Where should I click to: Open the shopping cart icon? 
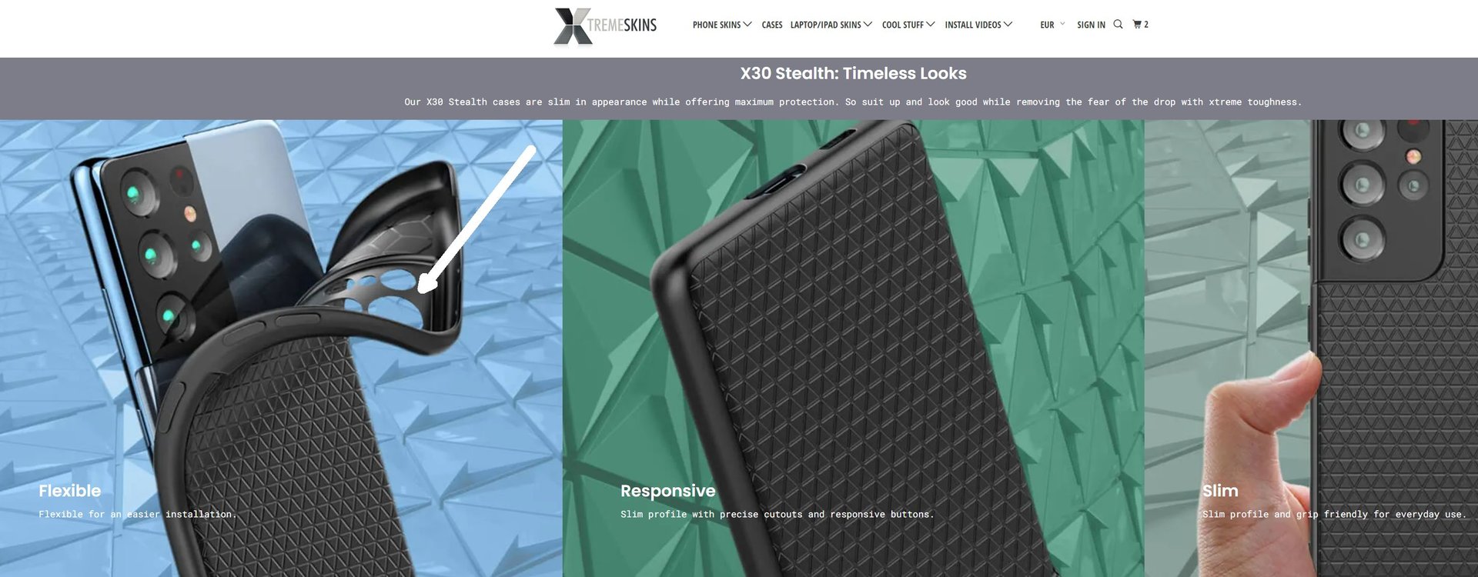[1137, 25]
